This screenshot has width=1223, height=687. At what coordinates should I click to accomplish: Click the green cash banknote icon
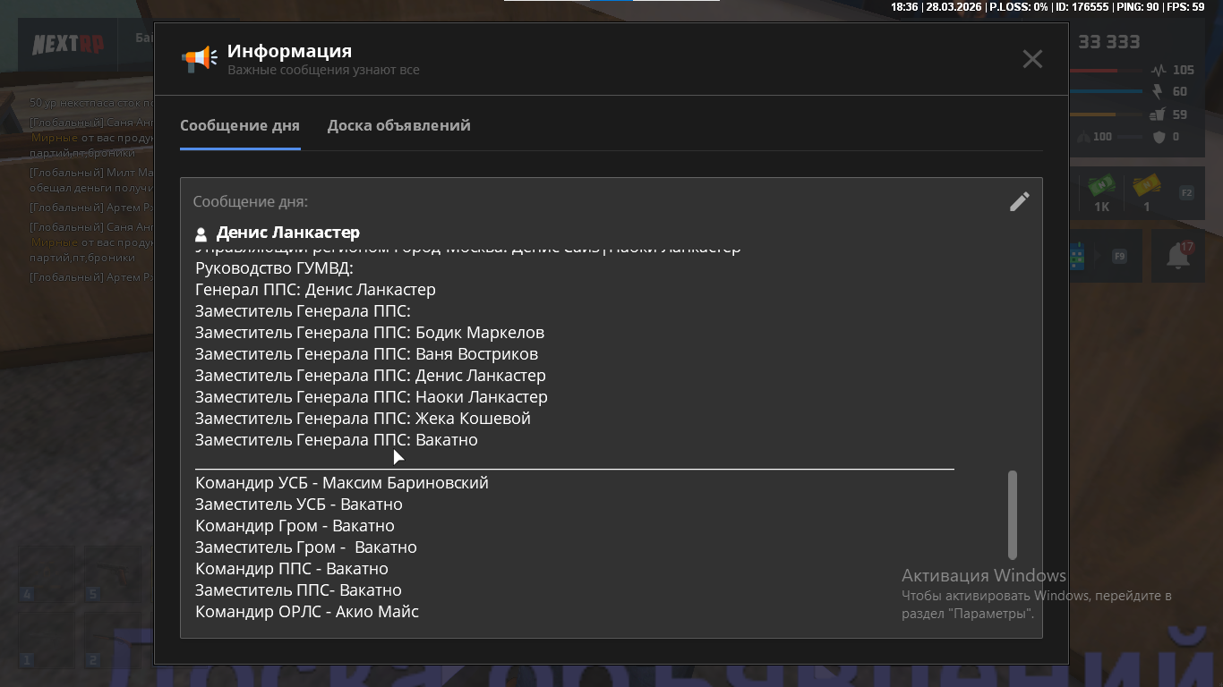click(x=1101, y=187)
